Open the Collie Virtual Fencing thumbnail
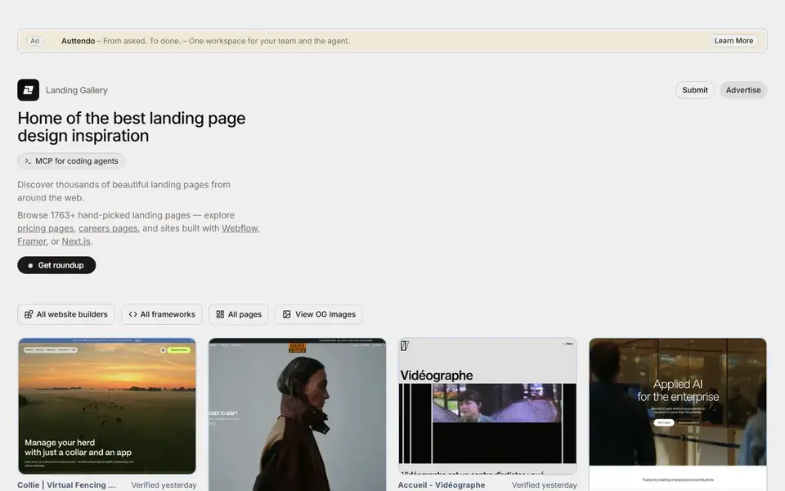This screenshot has width=785, height=491. point(107,406)
